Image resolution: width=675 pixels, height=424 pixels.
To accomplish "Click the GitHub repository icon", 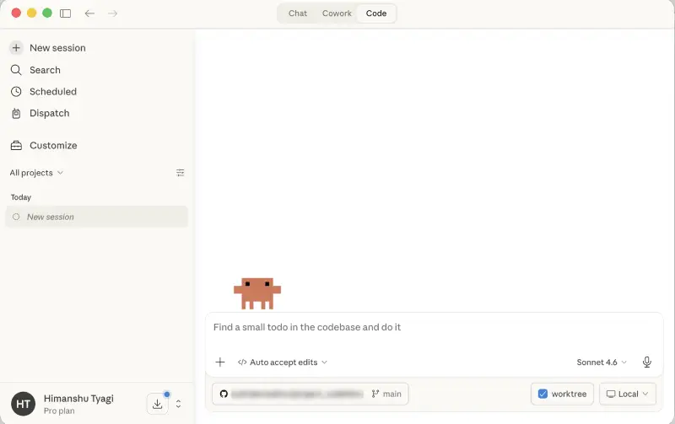I will pos(224,394).
